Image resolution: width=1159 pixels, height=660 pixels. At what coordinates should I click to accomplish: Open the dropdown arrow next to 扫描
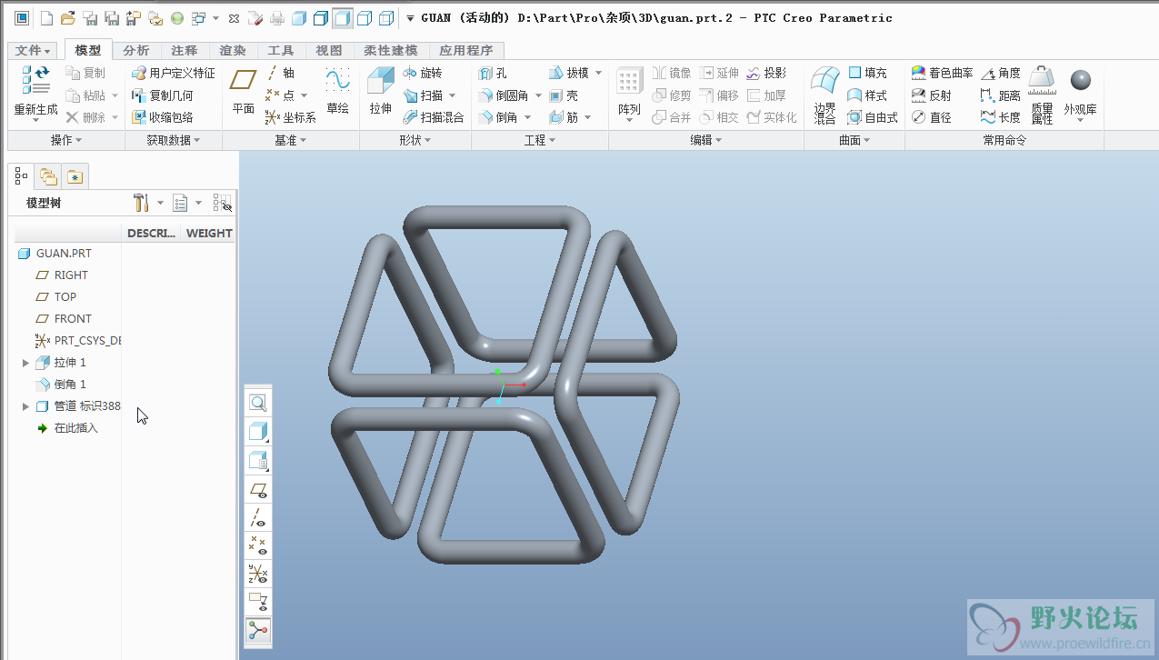[453, 95]
